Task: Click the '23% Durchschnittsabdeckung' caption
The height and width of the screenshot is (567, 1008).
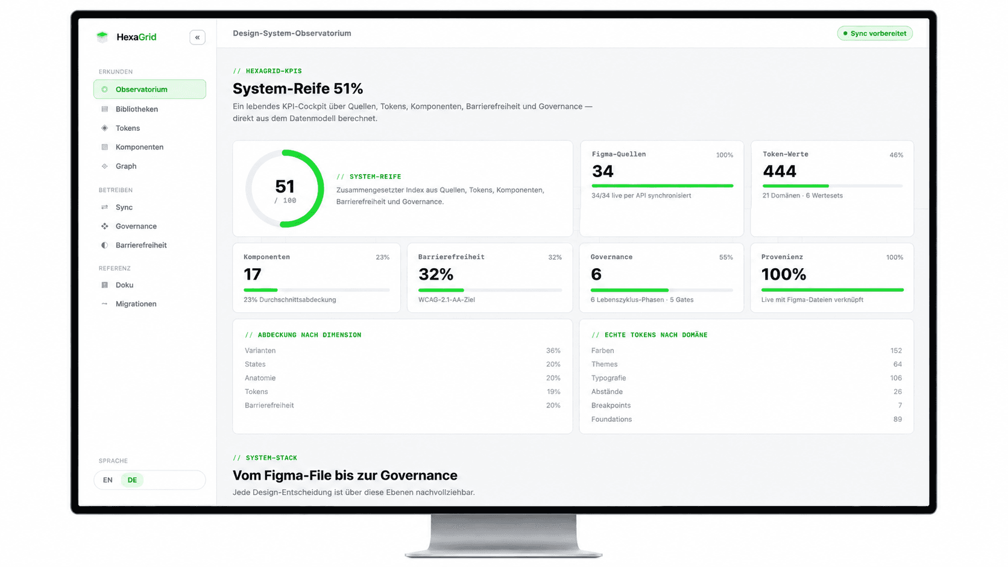Action: tap(290, 300)
